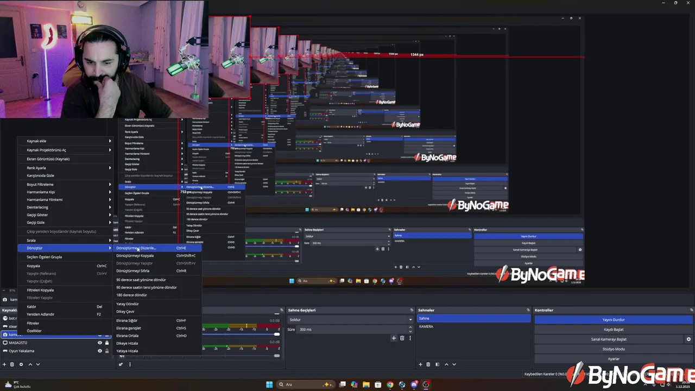Add a scene transition with plus icon
695x391 pixels.
[394, 338]
